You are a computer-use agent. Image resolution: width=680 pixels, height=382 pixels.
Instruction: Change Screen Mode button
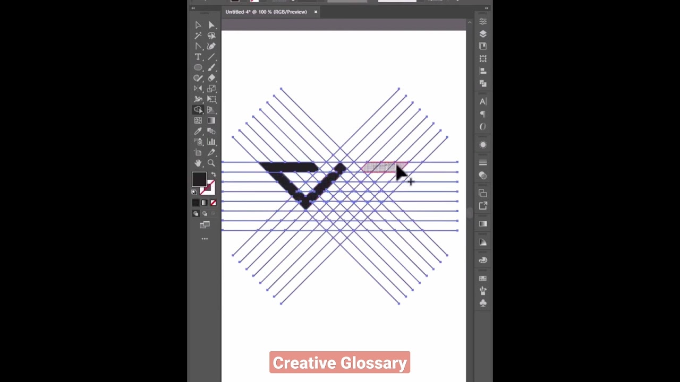coord(205,225)
